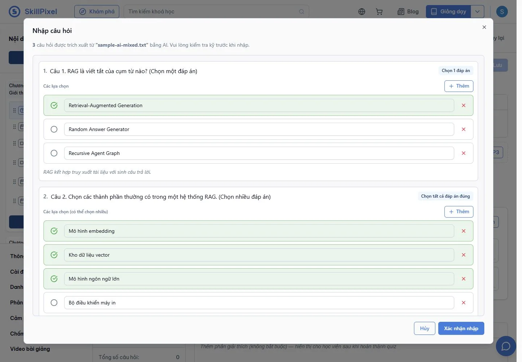Check Bộ điều khiển máy in as correct
522x362 pixels.
tap(54, 303)
